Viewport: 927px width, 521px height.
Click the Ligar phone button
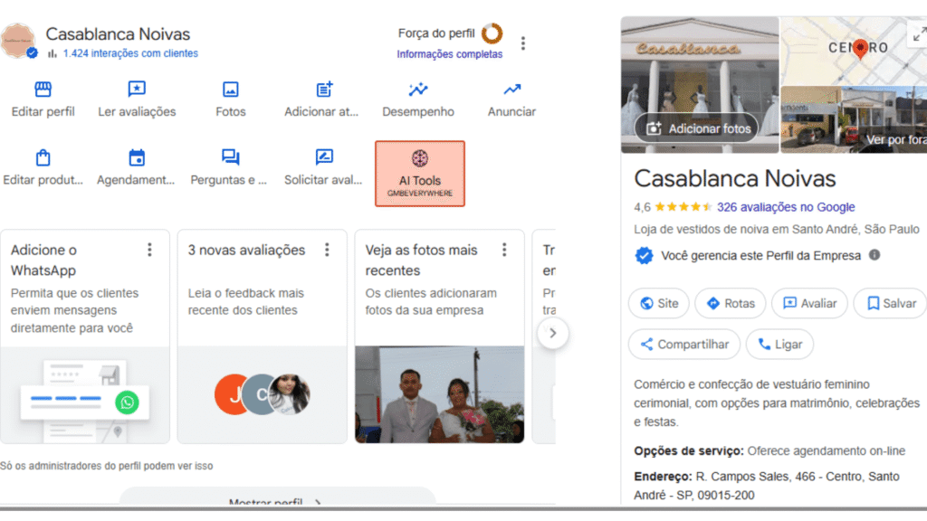pos(779,345)
